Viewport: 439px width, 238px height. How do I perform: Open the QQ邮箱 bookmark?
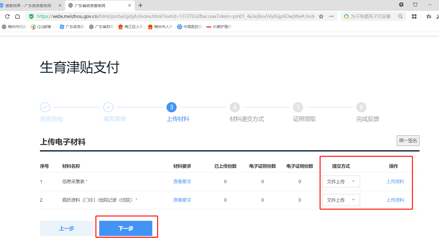(x=42, y=27)
